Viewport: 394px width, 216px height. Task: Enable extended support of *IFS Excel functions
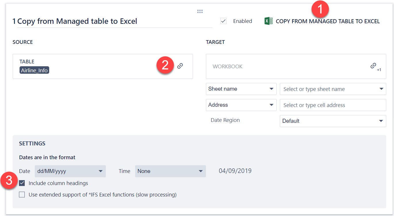tap(22, 194)
